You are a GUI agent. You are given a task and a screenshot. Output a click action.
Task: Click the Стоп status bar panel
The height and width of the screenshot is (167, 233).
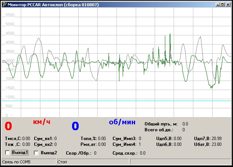93,162
